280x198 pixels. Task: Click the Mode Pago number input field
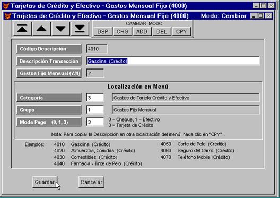click(95, 122)
